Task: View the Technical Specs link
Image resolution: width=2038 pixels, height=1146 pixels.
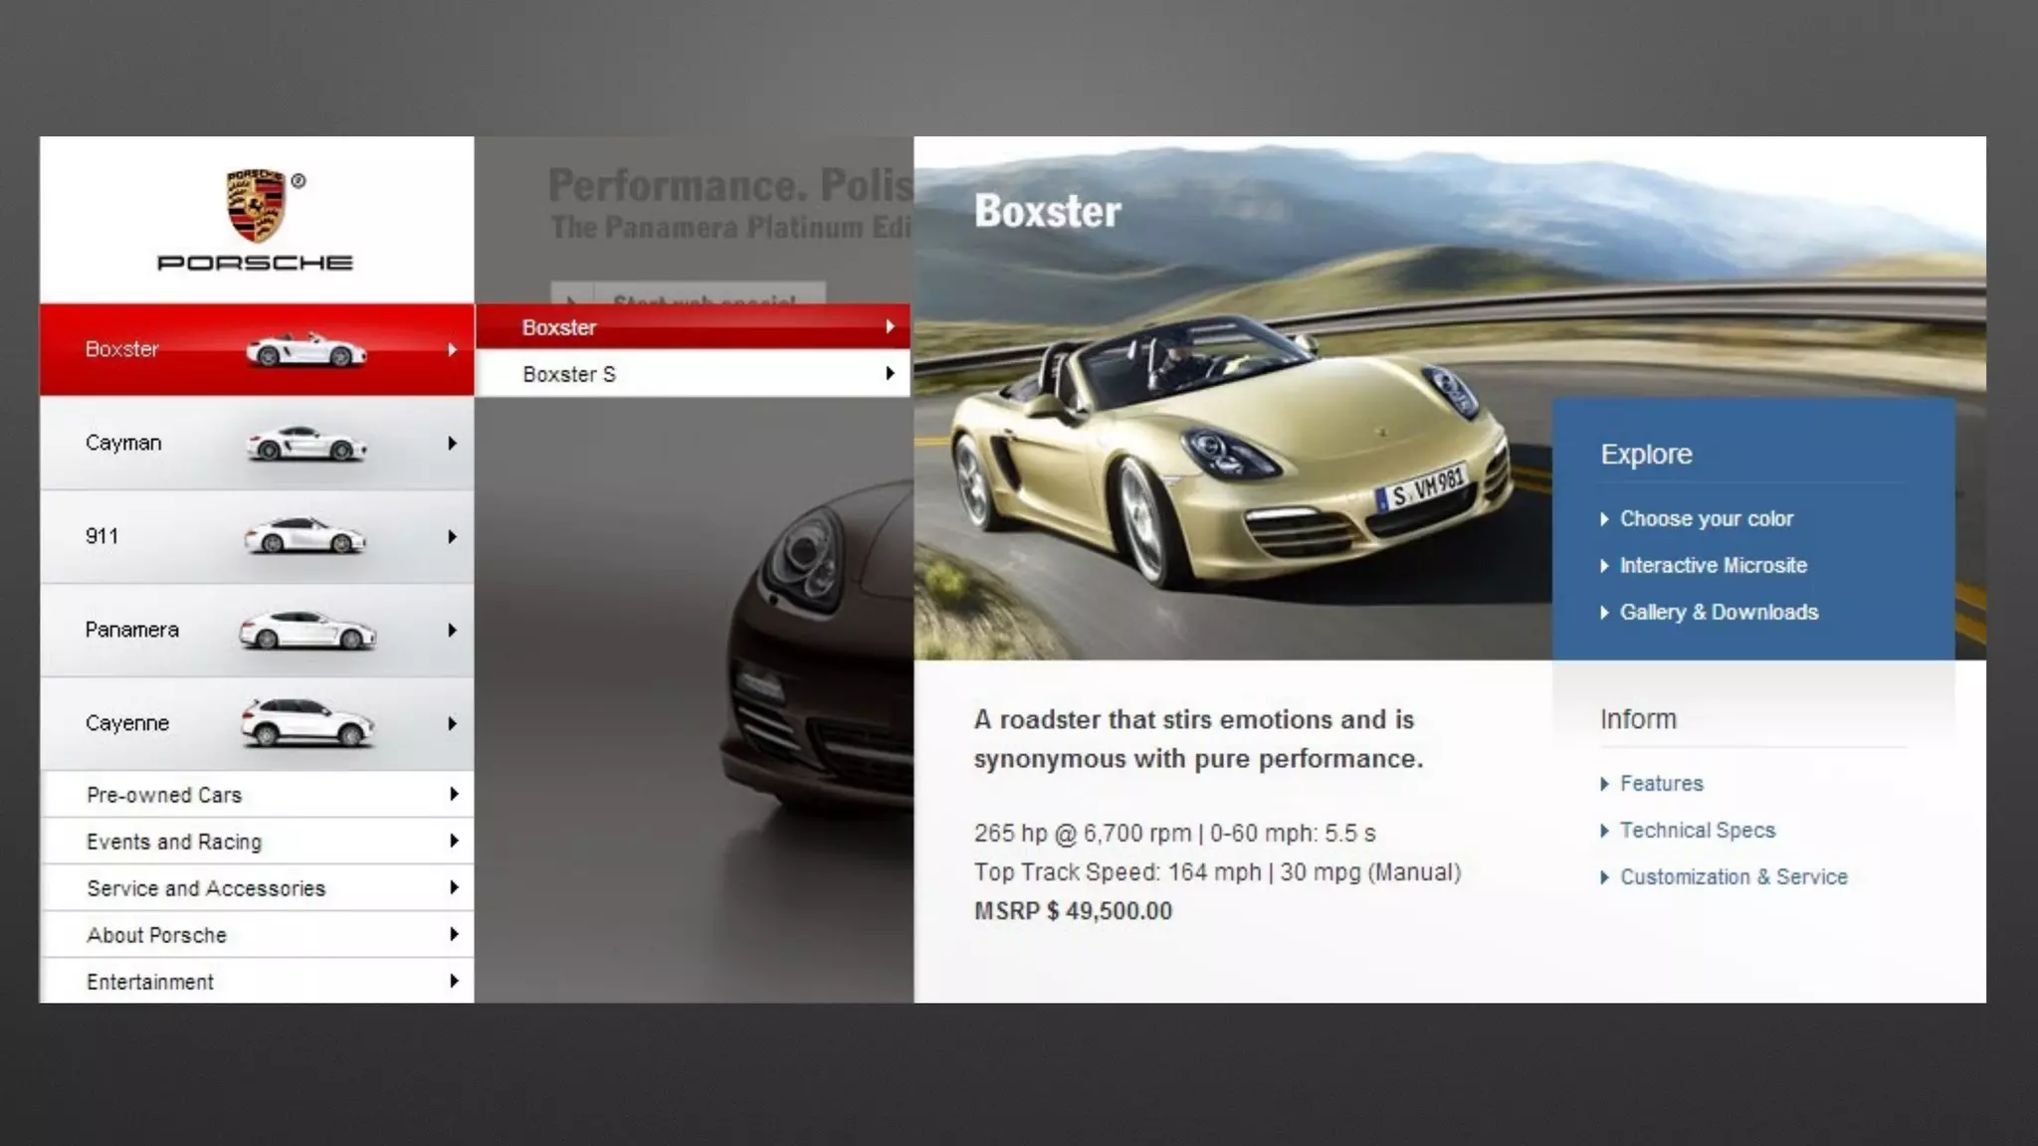Action: click(x=1697, y=831)
